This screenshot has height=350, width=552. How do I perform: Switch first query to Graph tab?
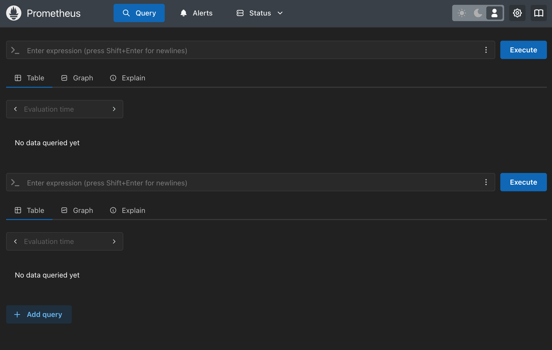(77, 78)
